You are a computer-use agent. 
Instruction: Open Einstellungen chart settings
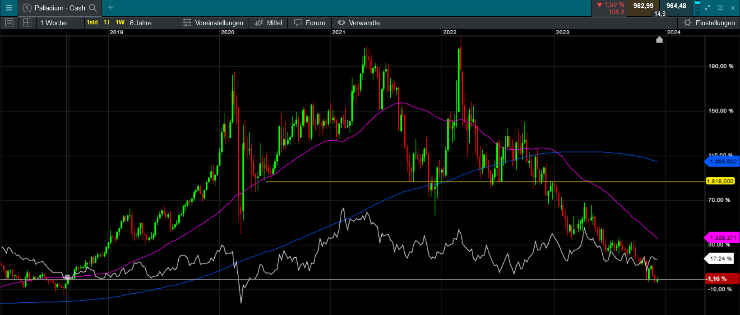click(x=709, y=23)
